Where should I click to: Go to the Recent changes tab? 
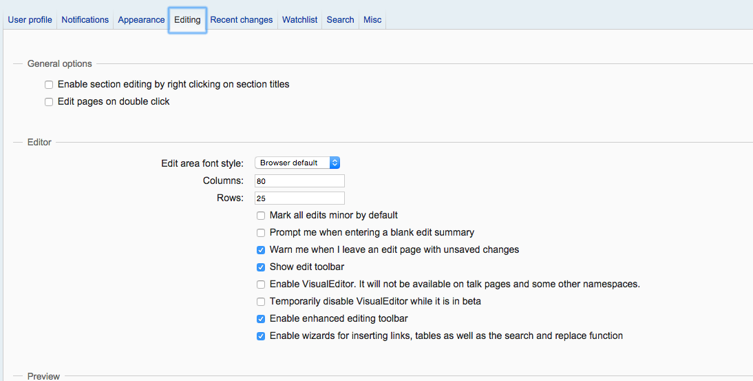tap(241, 20)
